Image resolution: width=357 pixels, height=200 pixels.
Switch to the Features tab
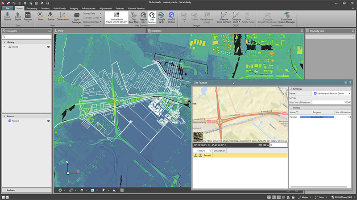[x=120, y=8]
